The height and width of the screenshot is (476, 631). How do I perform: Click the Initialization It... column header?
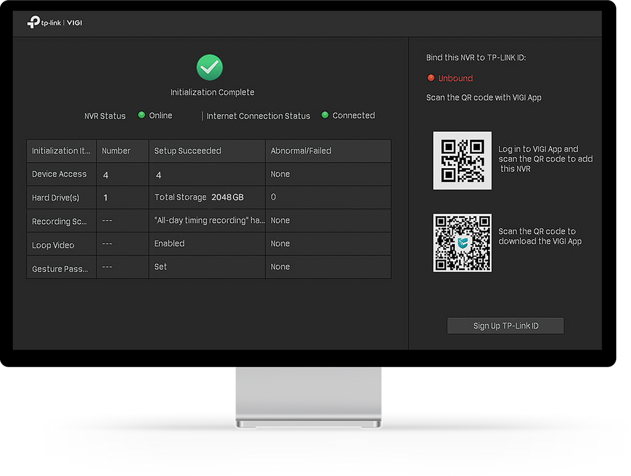(x=62, y=151)
